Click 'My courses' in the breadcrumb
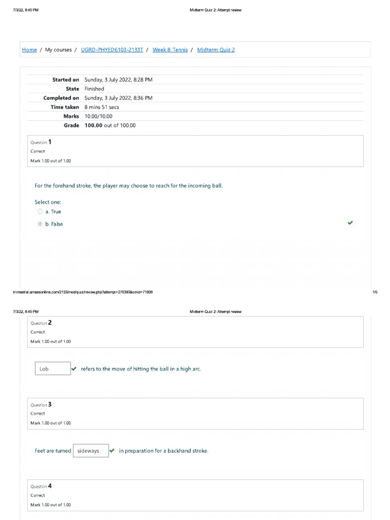390x520 pixels. pyautogui.click(x=58, y=50)
